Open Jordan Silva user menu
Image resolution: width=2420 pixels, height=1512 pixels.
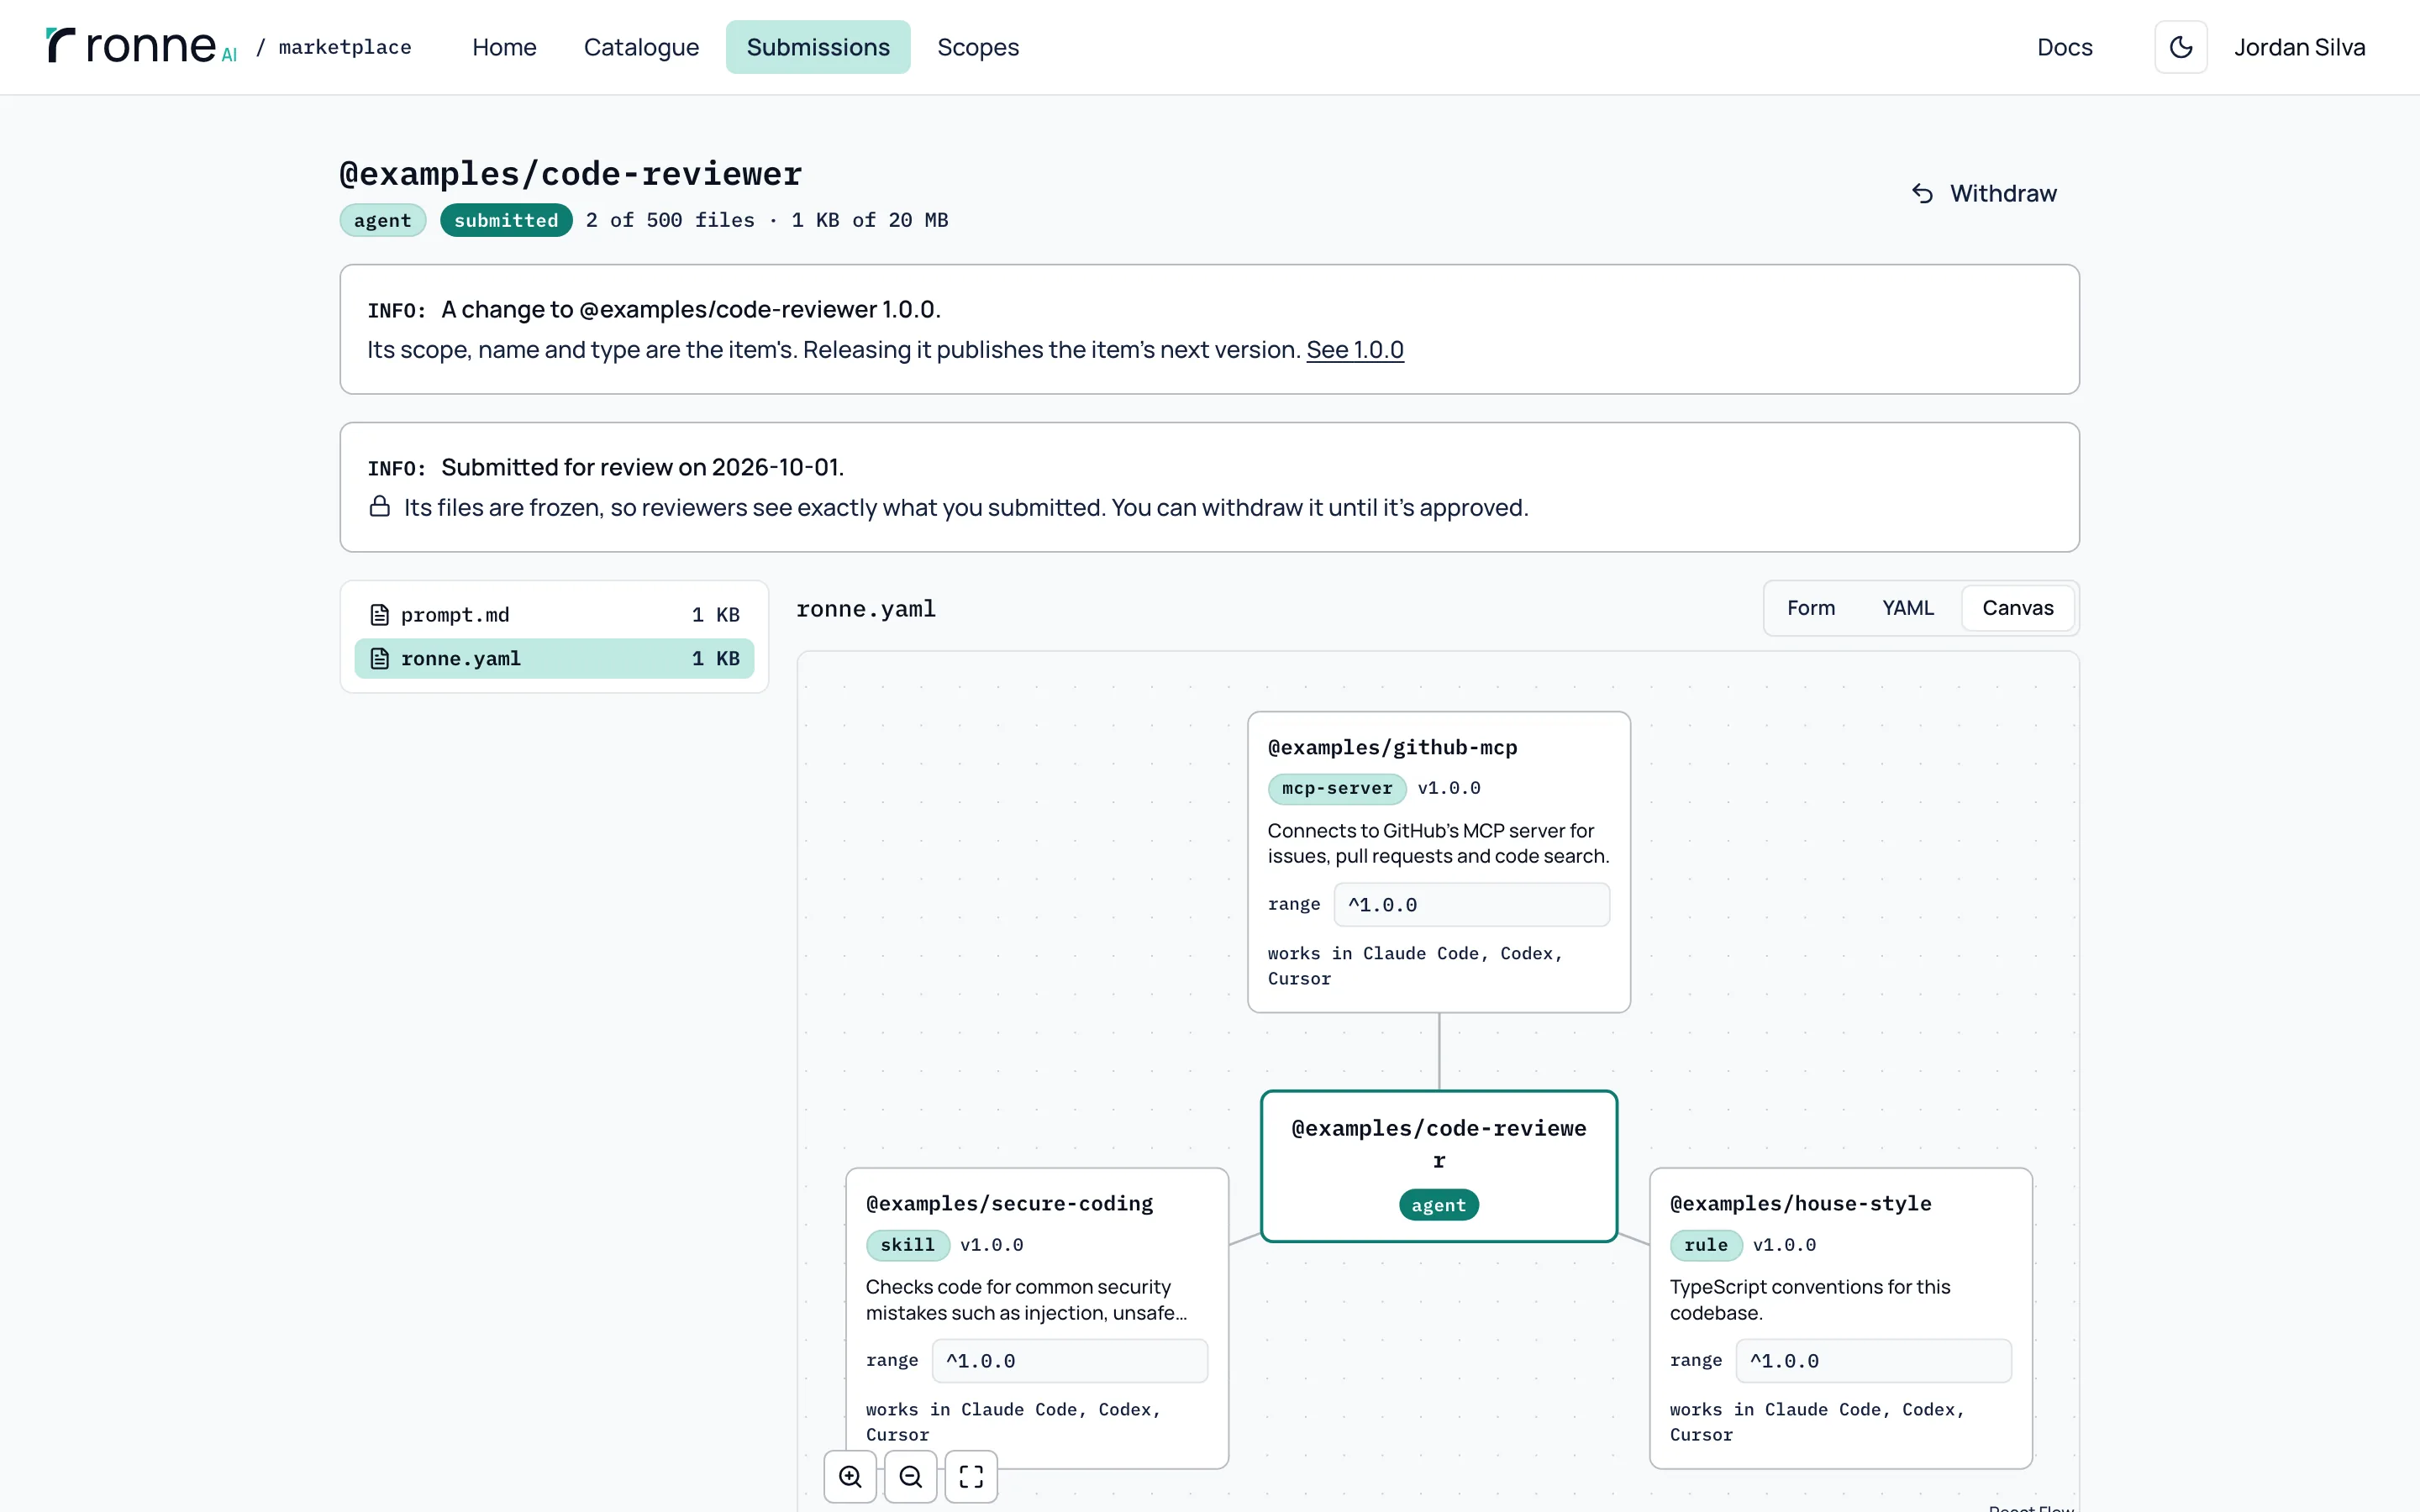pyautogui.click(x=2299, y=47)
